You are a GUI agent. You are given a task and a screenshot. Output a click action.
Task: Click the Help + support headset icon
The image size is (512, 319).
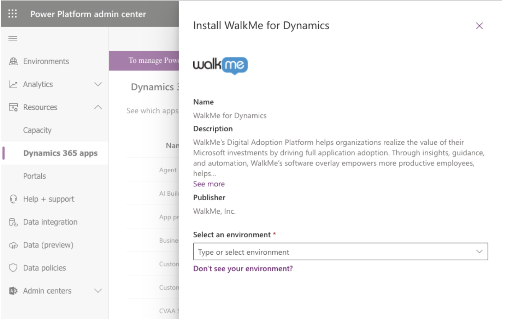tap(13, 199)
